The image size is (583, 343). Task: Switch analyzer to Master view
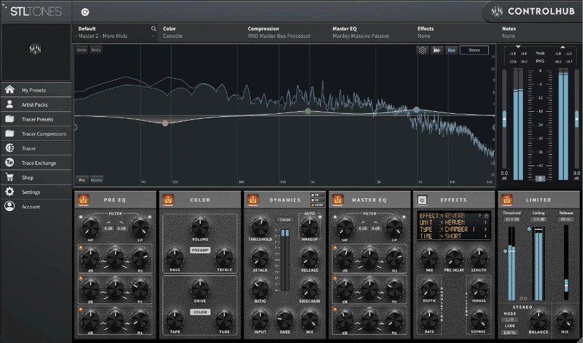pyautogui.click(x=96, y=180)
